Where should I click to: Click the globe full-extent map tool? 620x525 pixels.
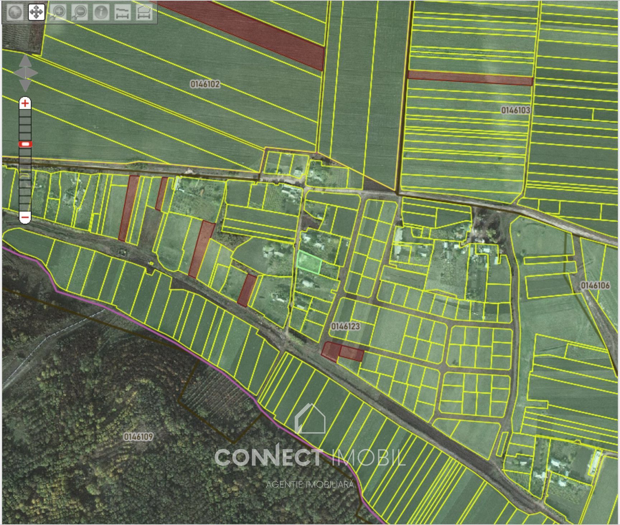(15, 12)
